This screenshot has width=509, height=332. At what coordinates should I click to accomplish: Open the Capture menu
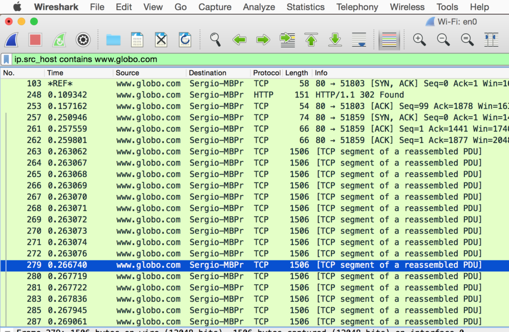coord(215,7)
